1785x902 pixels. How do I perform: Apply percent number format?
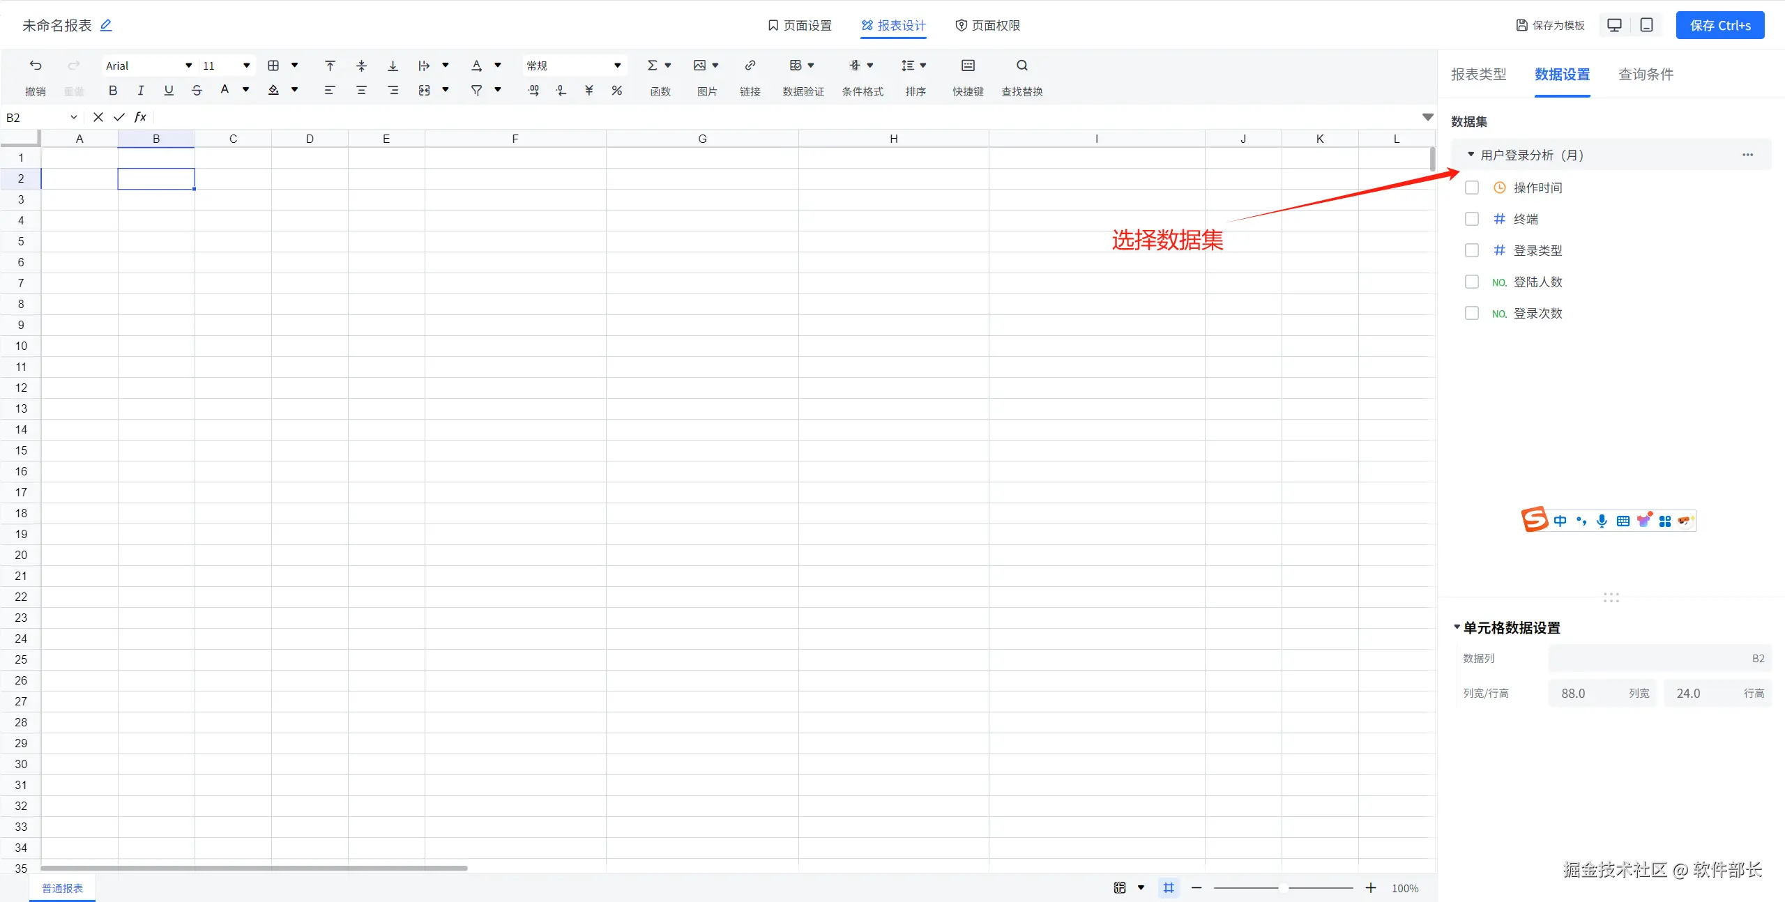coord(616,90)
